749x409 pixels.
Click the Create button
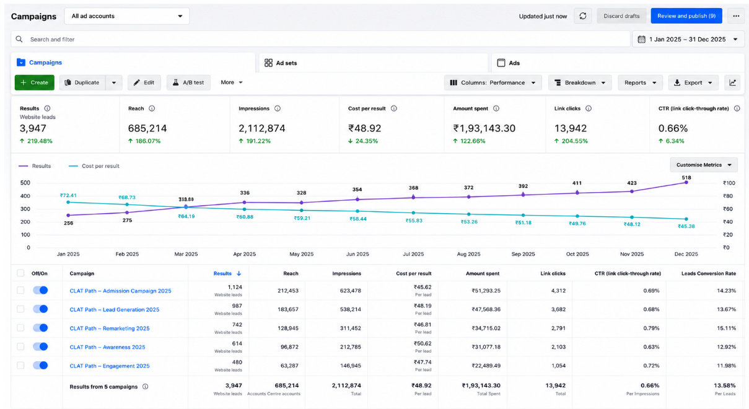[x=35, y=82]
